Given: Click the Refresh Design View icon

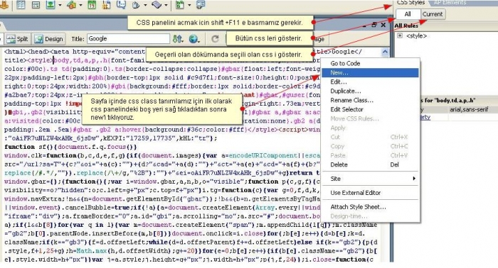Looking at the screenshot, I should click(215, 39).
